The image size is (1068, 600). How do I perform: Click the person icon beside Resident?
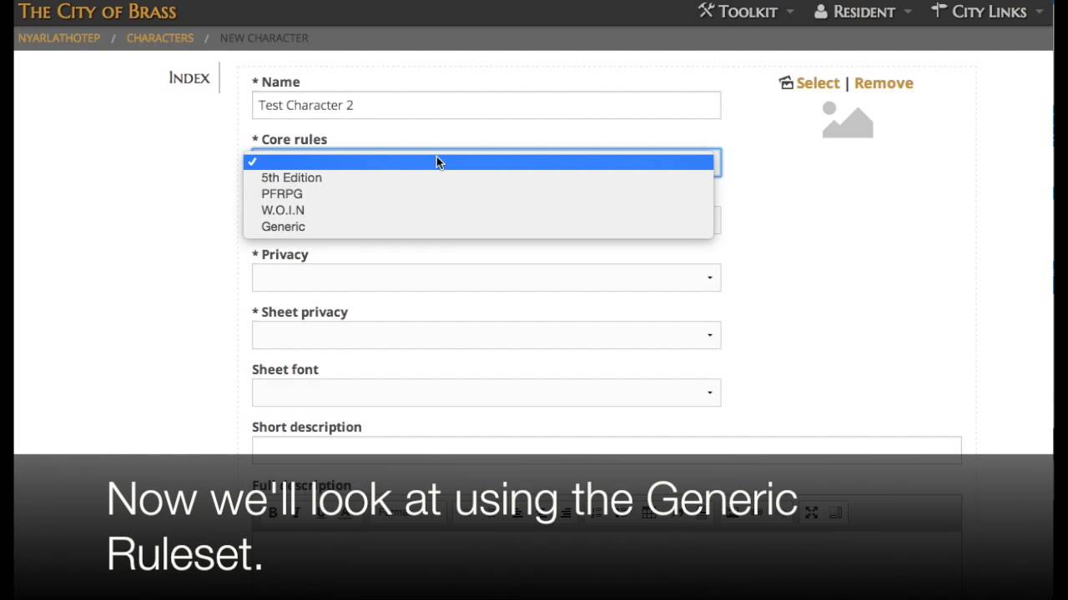[820, 12]
